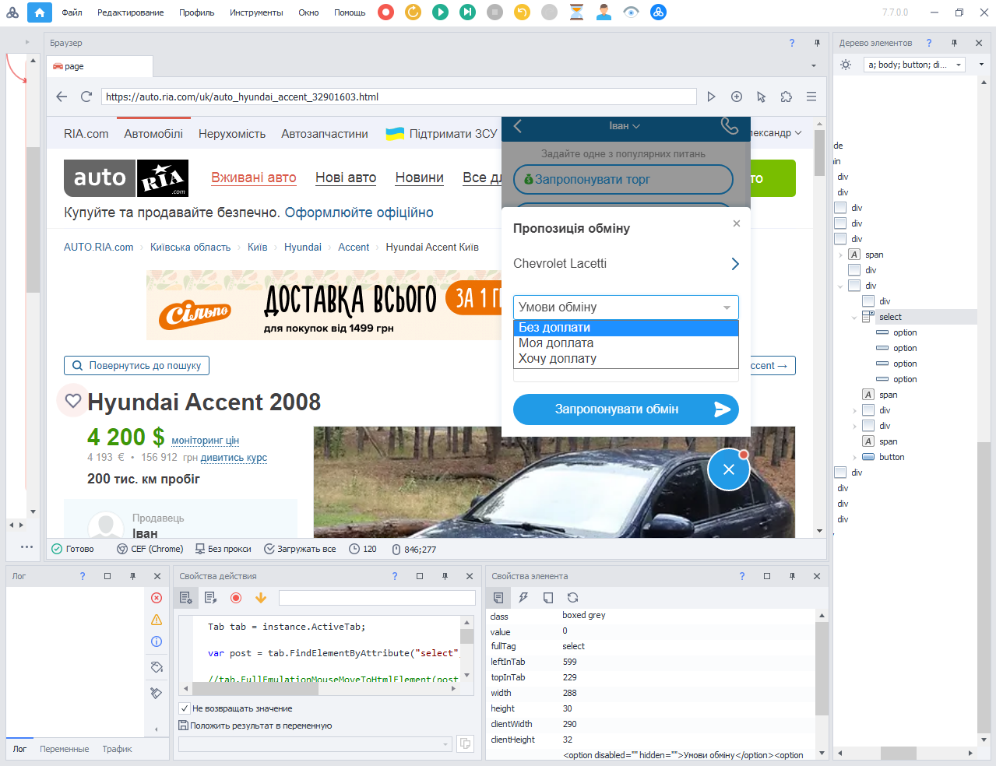
Task: Click the red Record button in toolbar
Action: 385,12
